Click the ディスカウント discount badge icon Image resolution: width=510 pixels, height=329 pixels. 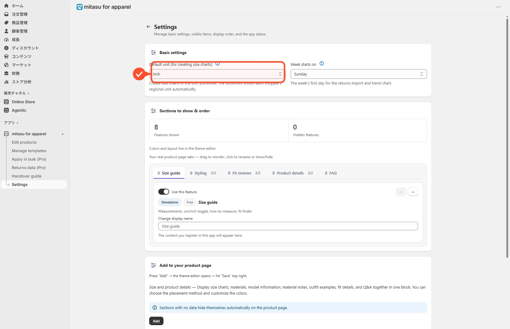(6, 48)
